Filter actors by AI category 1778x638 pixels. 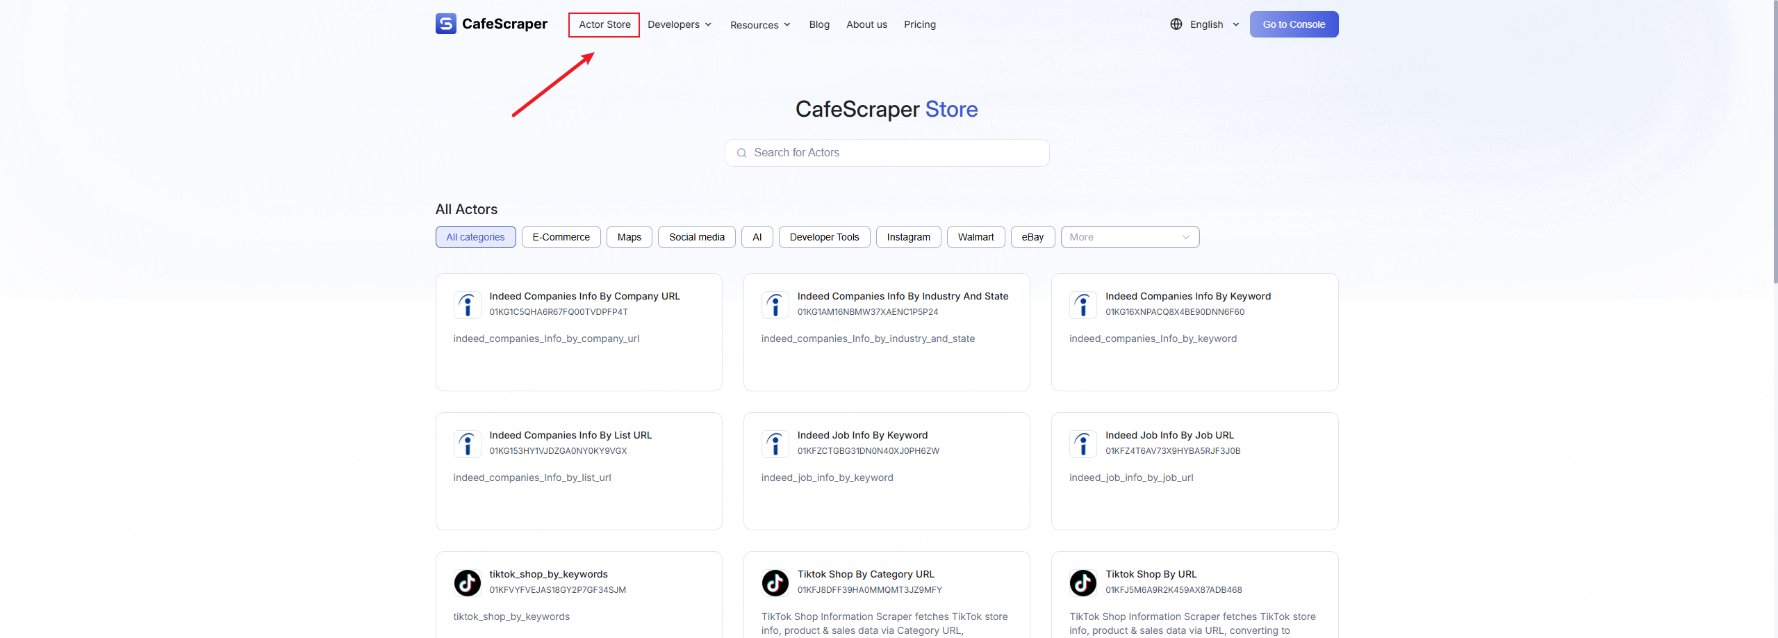coord(757,237)
